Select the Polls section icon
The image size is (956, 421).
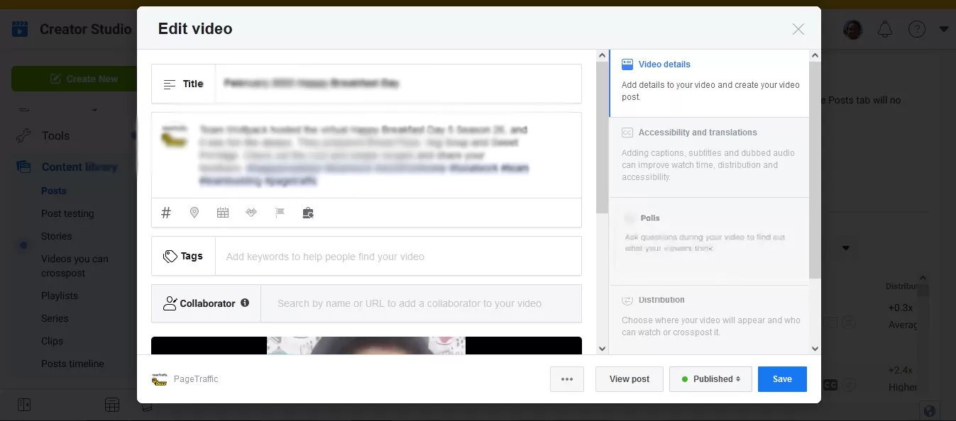coord(630,218)
